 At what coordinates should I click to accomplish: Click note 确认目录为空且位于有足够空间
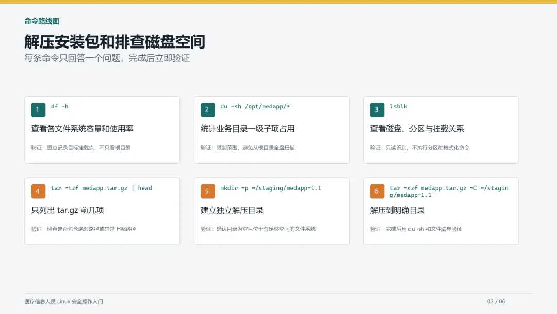tap(258, 229)
